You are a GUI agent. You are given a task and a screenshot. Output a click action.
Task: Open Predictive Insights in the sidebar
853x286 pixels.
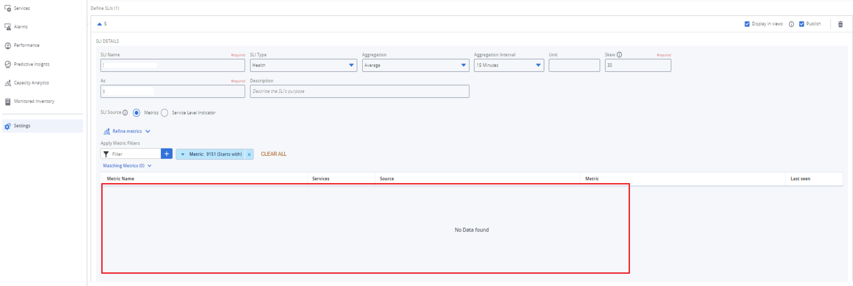(31, 64)
